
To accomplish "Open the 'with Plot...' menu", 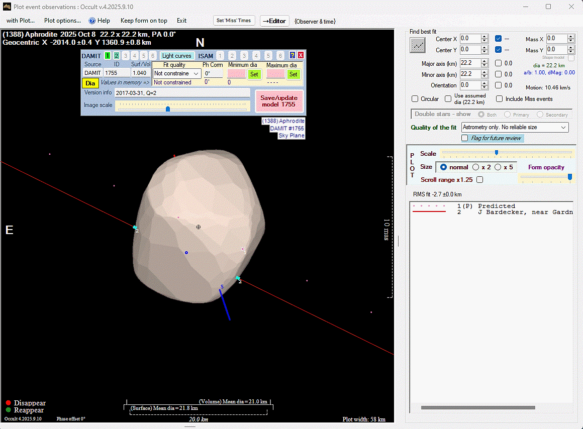I will [x=21, y=21].
